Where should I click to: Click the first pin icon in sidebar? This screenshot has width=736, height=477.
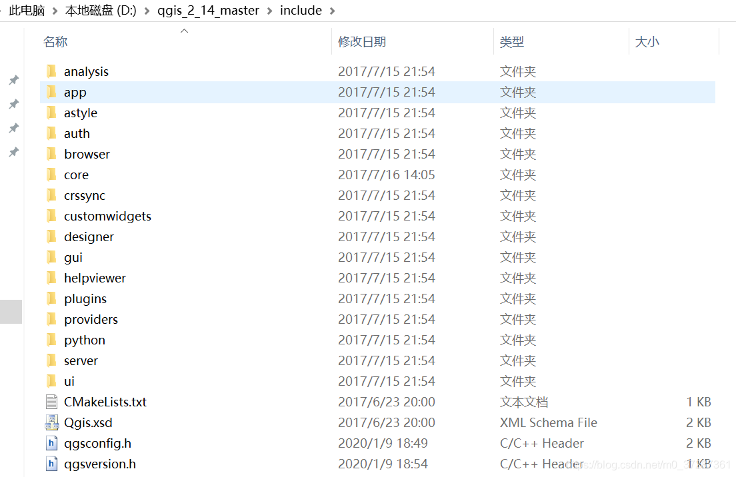[14, 80]
